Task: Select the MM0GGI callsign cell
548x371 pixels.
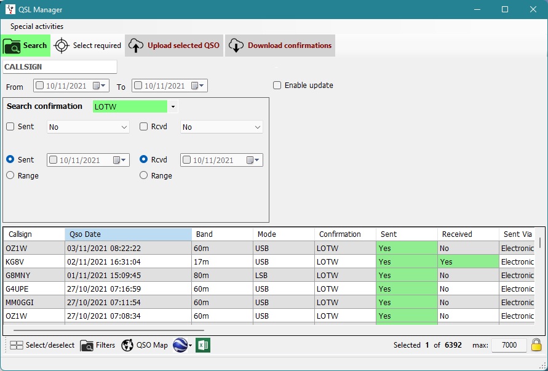Action: tap(34, 303)
